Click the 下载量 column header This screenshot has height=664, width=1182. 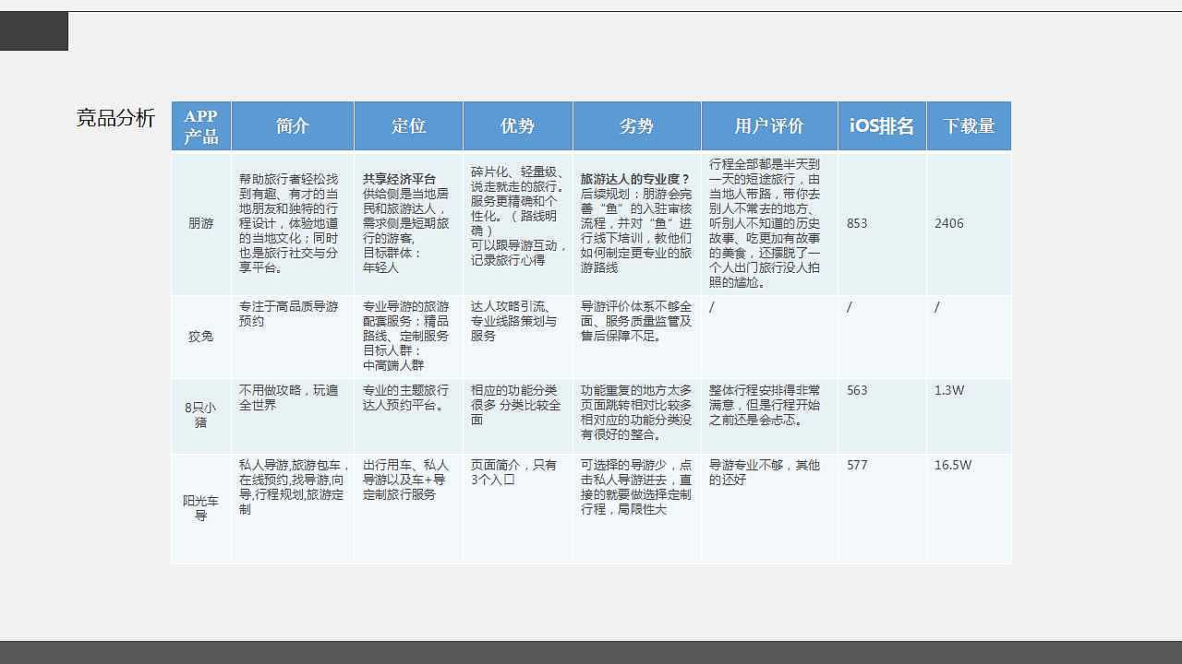(x=970, y=126)
